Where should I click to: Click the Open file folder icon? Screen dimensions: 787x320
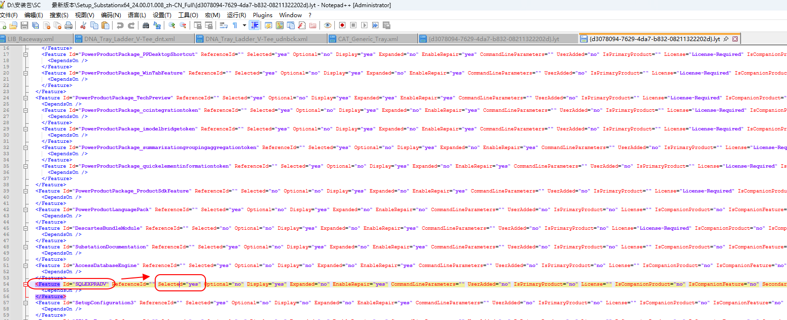(x=13, y=25)
